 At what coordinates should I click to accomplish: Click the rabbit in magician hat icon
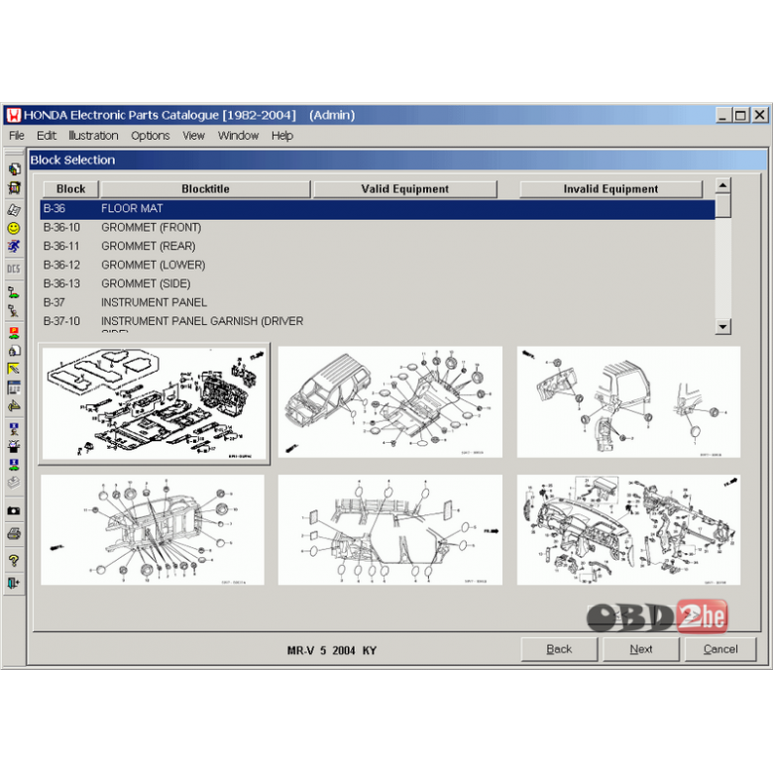pos(14,447)
